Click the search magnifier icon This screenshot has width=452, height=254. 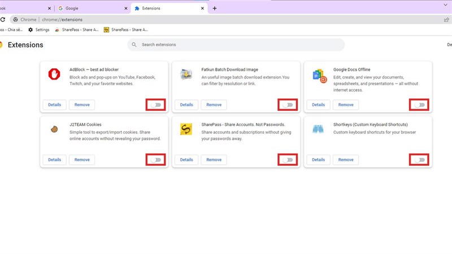134,45
